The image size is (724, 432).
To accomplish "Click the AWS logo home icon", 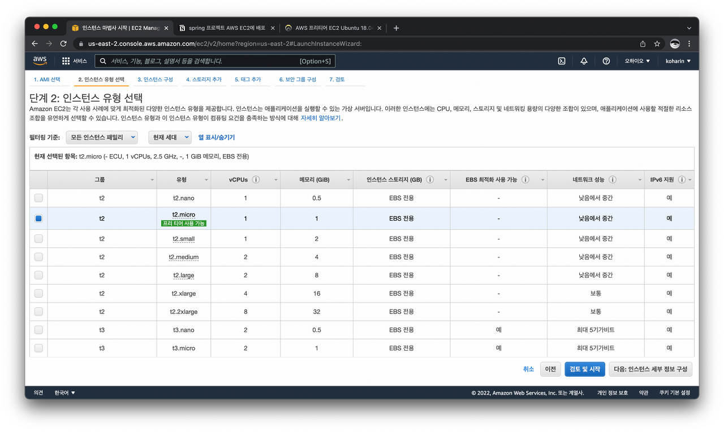I will pyautogui.click(x=40, y=60).
